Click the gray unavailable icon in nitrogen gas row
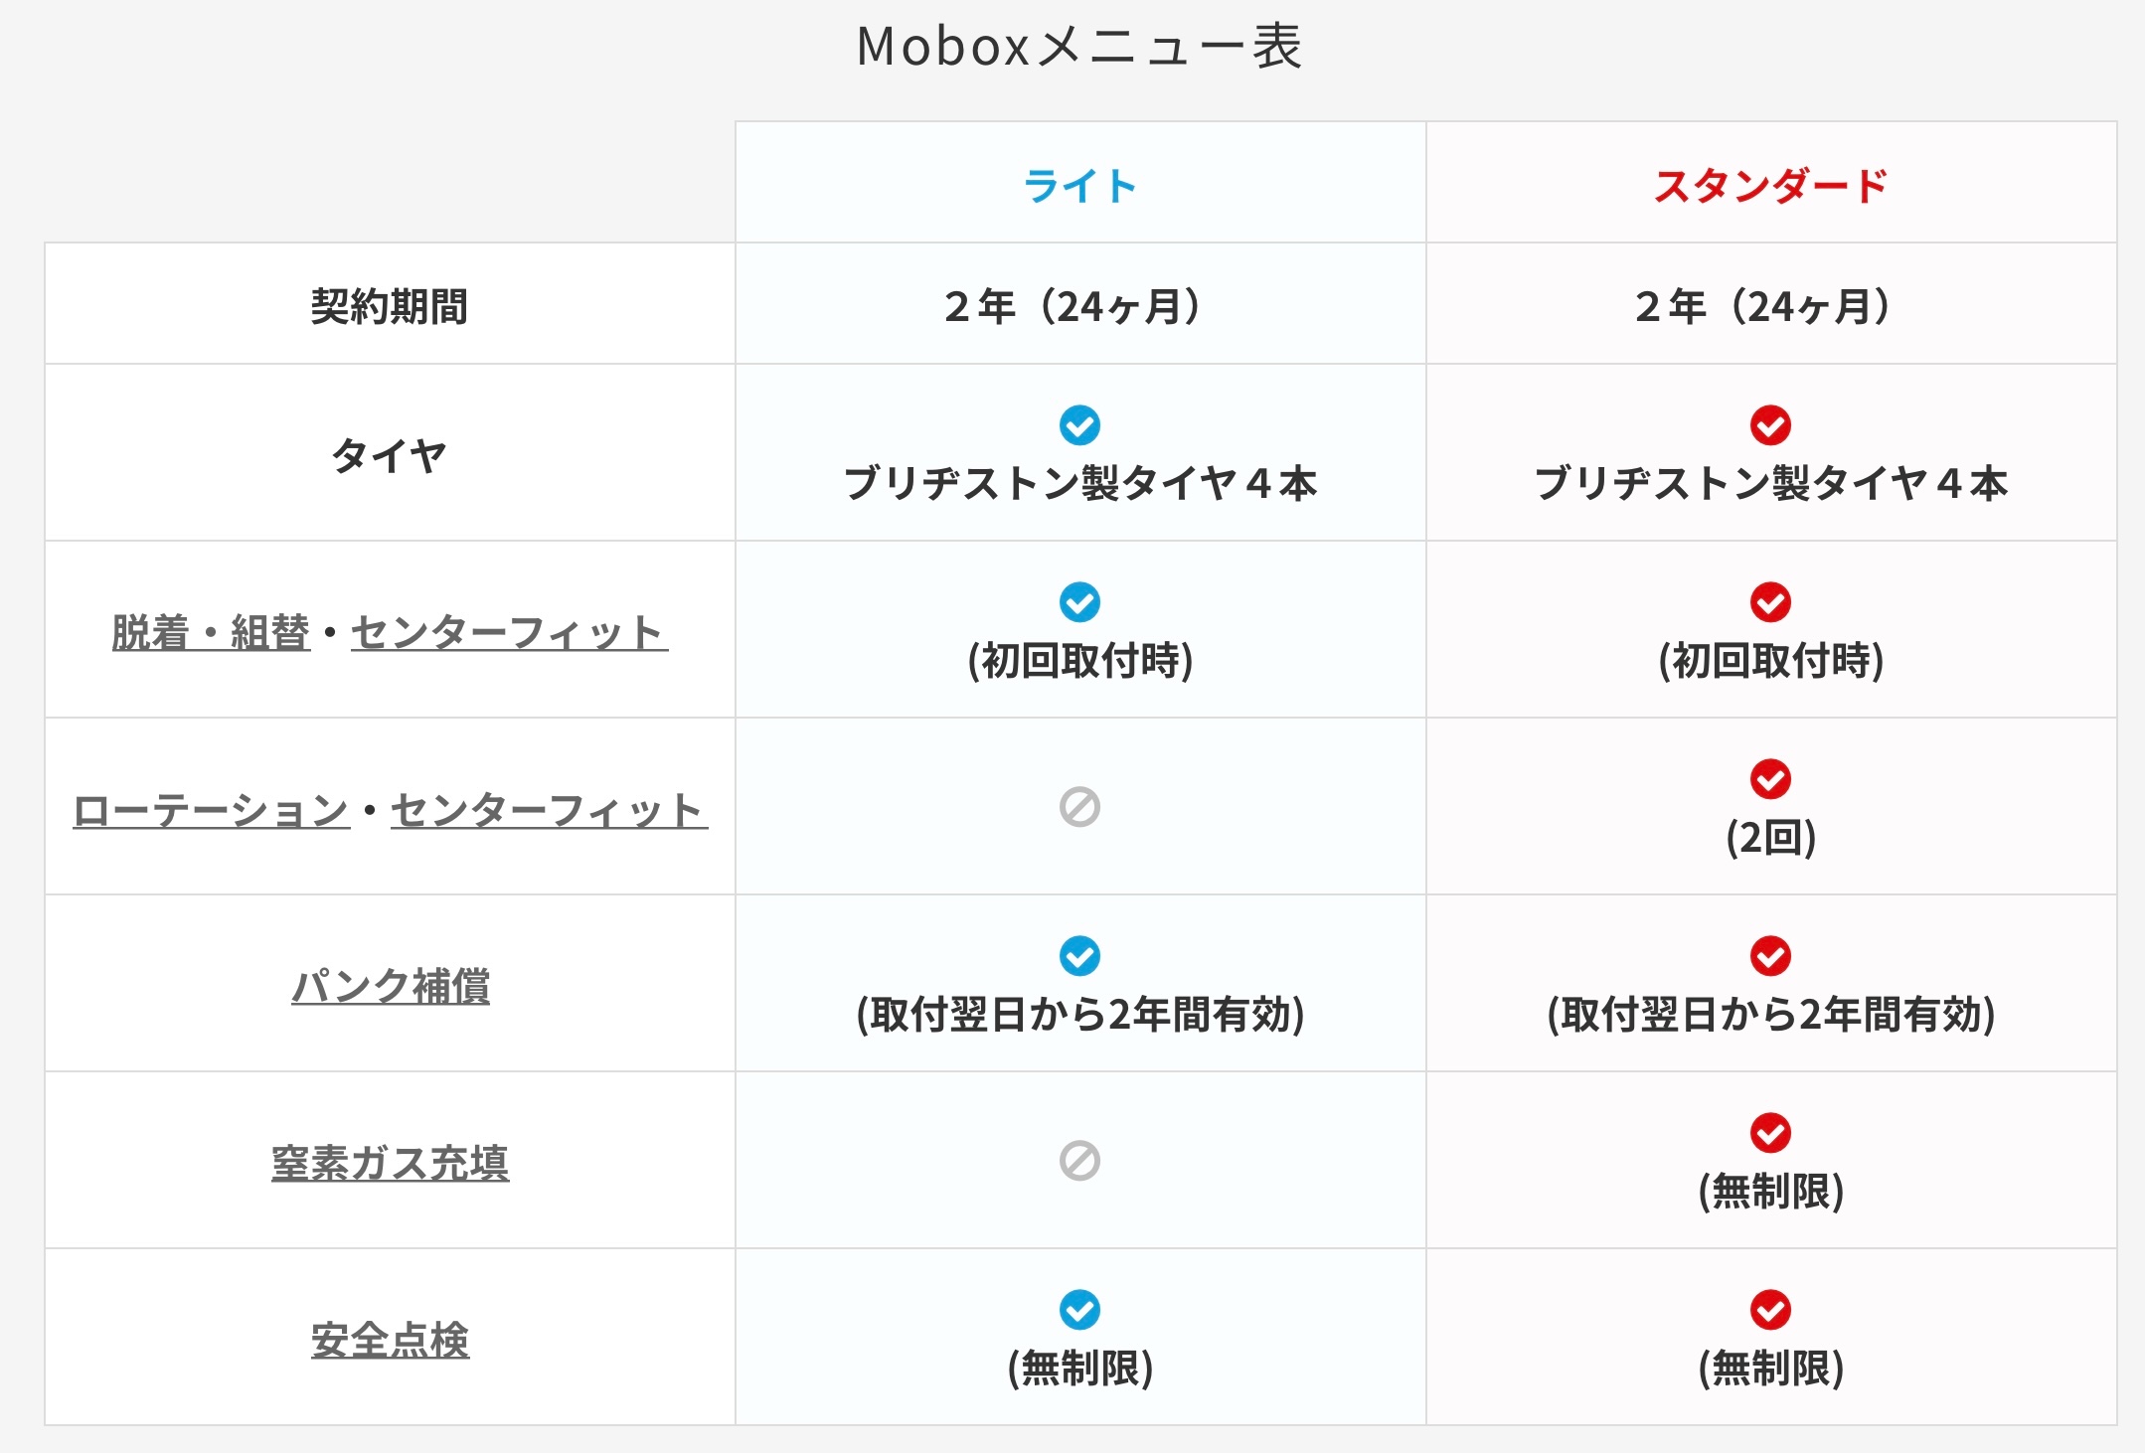Screen dimensions: 2145x1453 1079,1161
